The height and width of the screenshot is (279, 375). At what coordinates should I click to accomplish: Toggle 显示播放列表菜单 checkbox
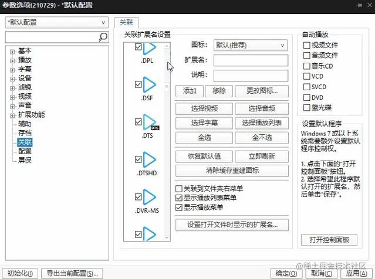click(179, 198)
